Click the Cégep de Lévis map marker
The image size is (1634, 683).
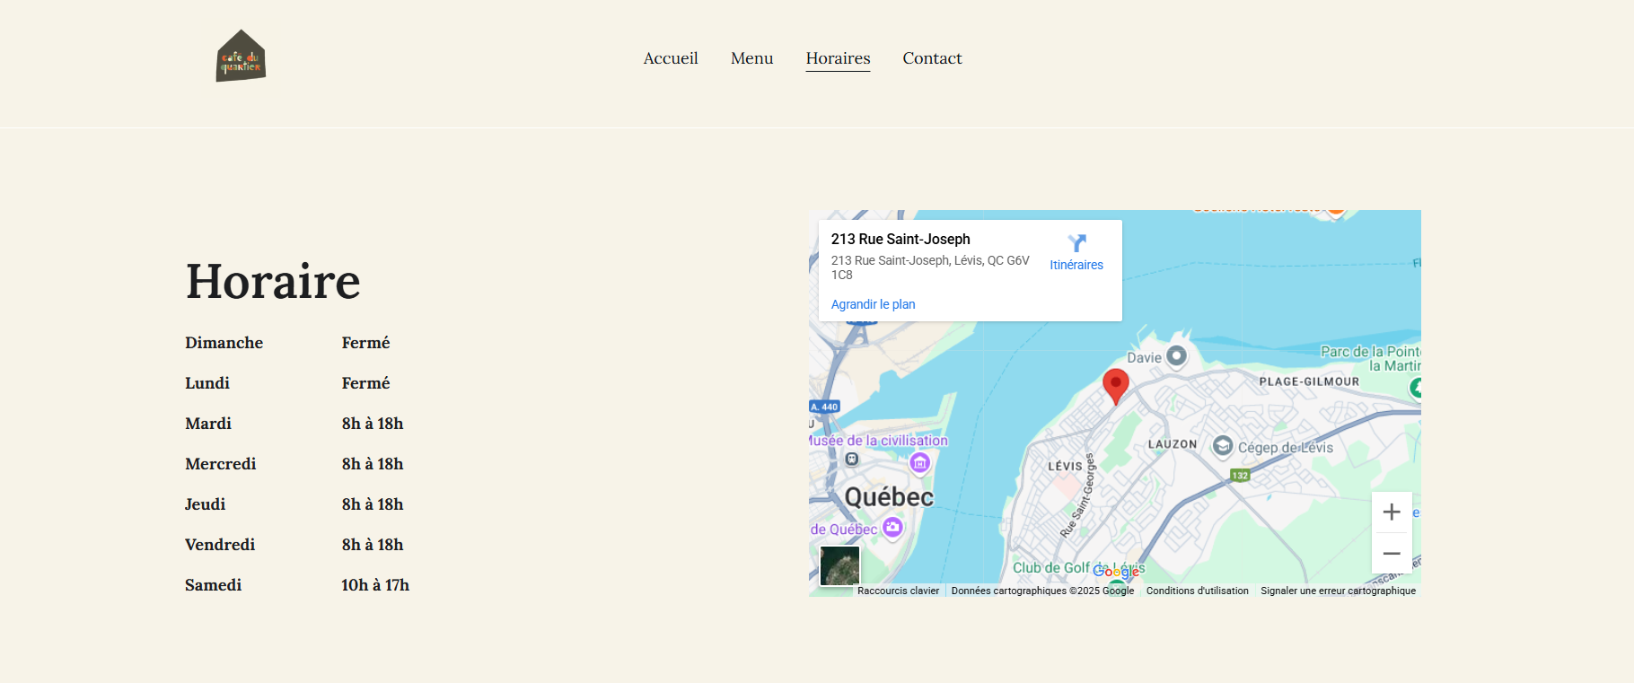coord(1222,446)
